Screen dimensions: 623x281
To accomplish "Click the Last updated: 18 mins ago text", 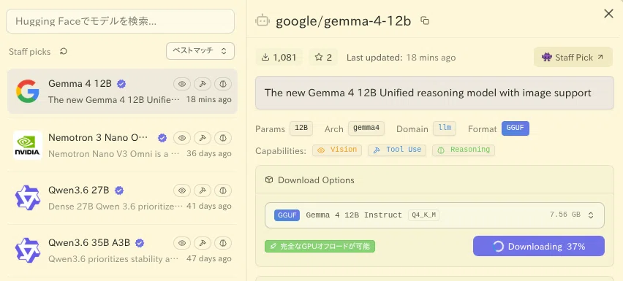I will point(401,58).
